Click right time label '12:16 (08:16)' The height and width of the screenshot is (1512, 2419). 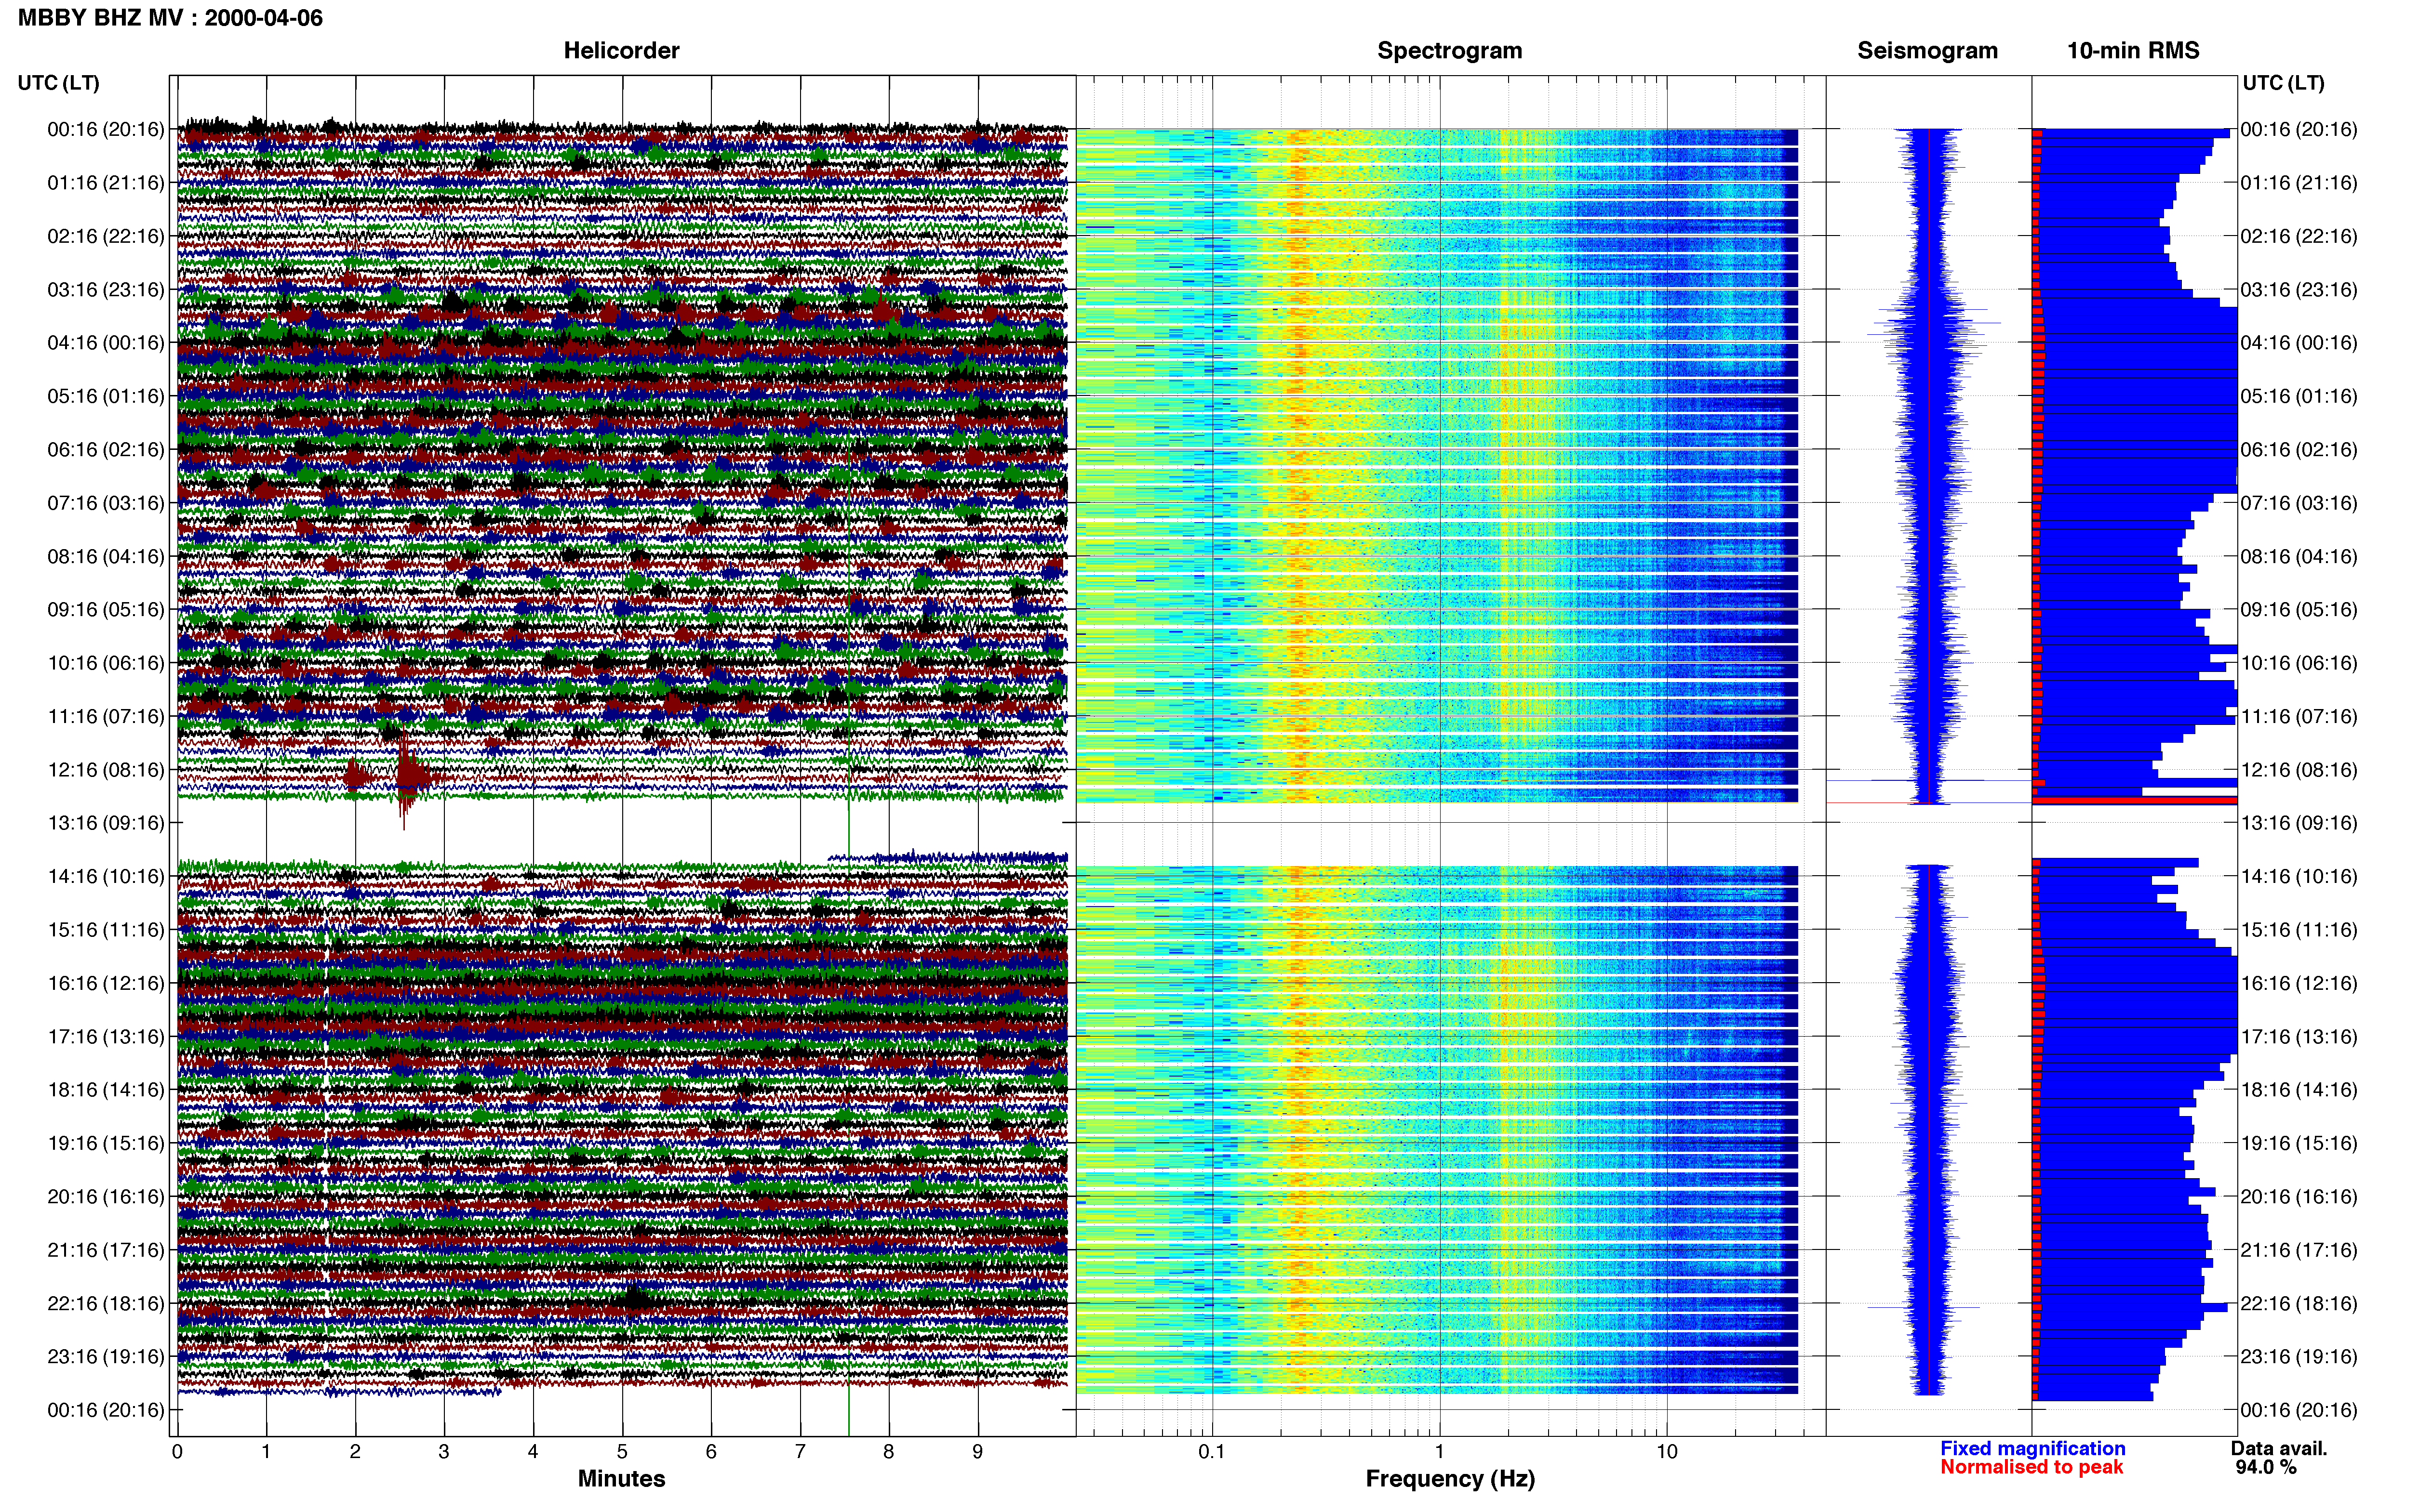tap(2299, 770)
